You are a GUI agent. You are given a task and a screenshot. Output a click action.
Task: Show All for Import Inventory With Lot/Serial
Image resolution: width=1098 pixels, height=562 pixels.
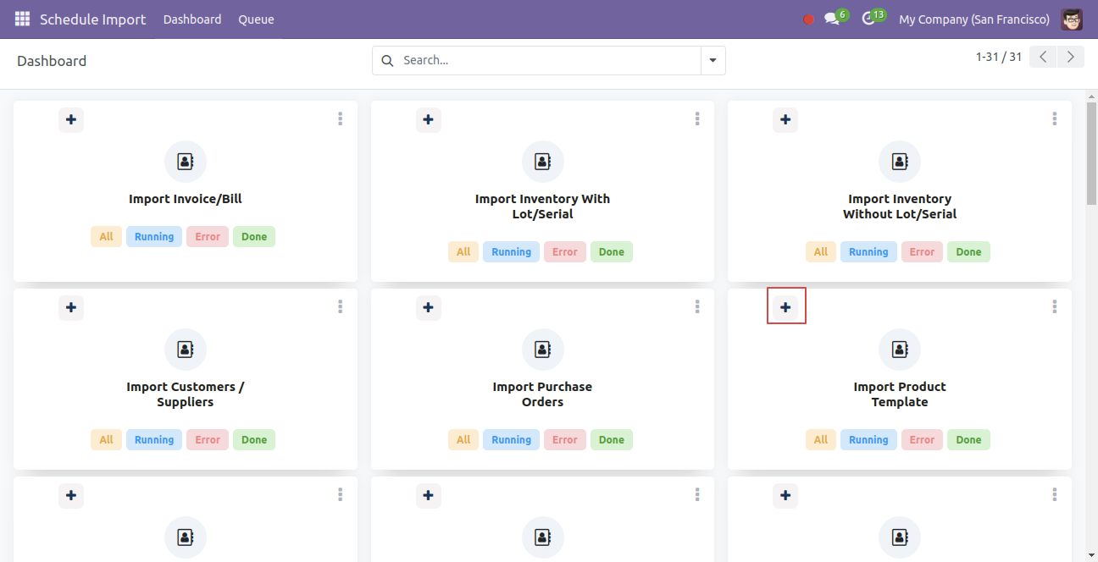[x=463, y=252]
